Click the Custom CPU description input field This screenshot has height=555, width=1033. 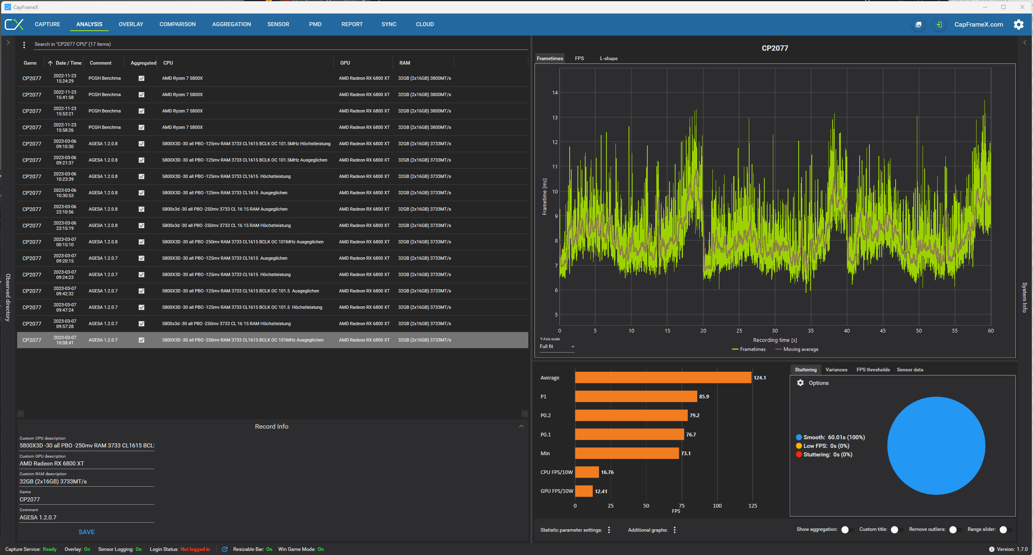point(87,445)
